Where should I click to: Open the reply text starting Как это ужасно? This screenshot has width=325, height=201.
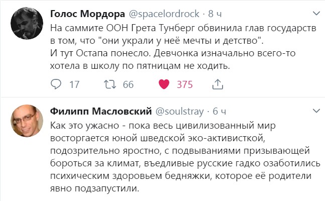[x=185, y=157]
